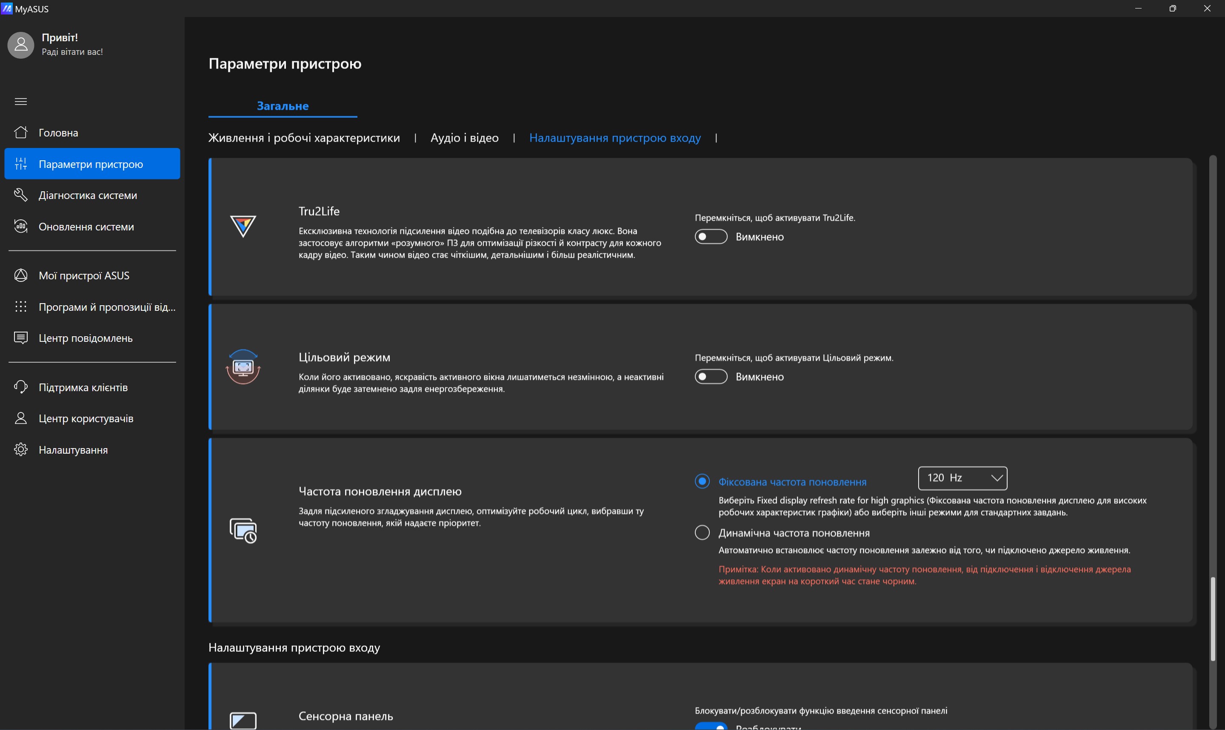Turn on Цільовий режим toggle

click(710, 377)
